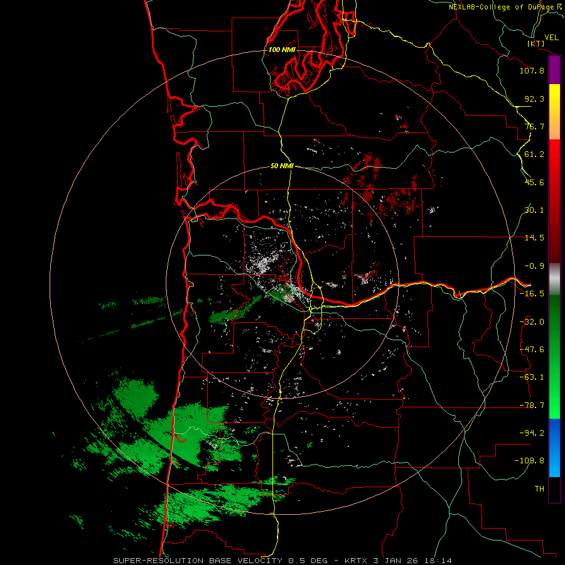Viewport: 565px width, 565px height.
Task: Select the 107.8 velocity scale value
Action: pyautogui.click(x=532, y=70)
